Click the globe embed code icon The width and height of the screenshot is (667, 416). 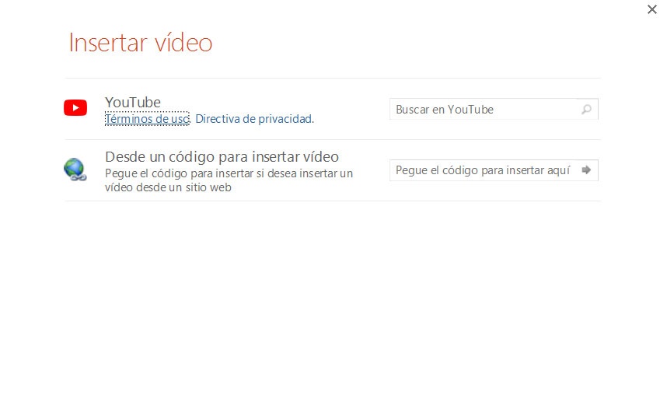coord(75,170)
